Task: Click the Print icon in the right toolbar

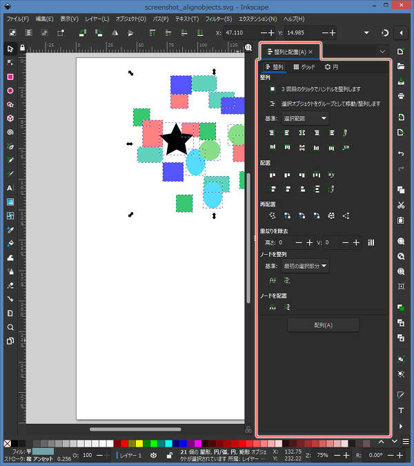Action: [x=401, y=95]
